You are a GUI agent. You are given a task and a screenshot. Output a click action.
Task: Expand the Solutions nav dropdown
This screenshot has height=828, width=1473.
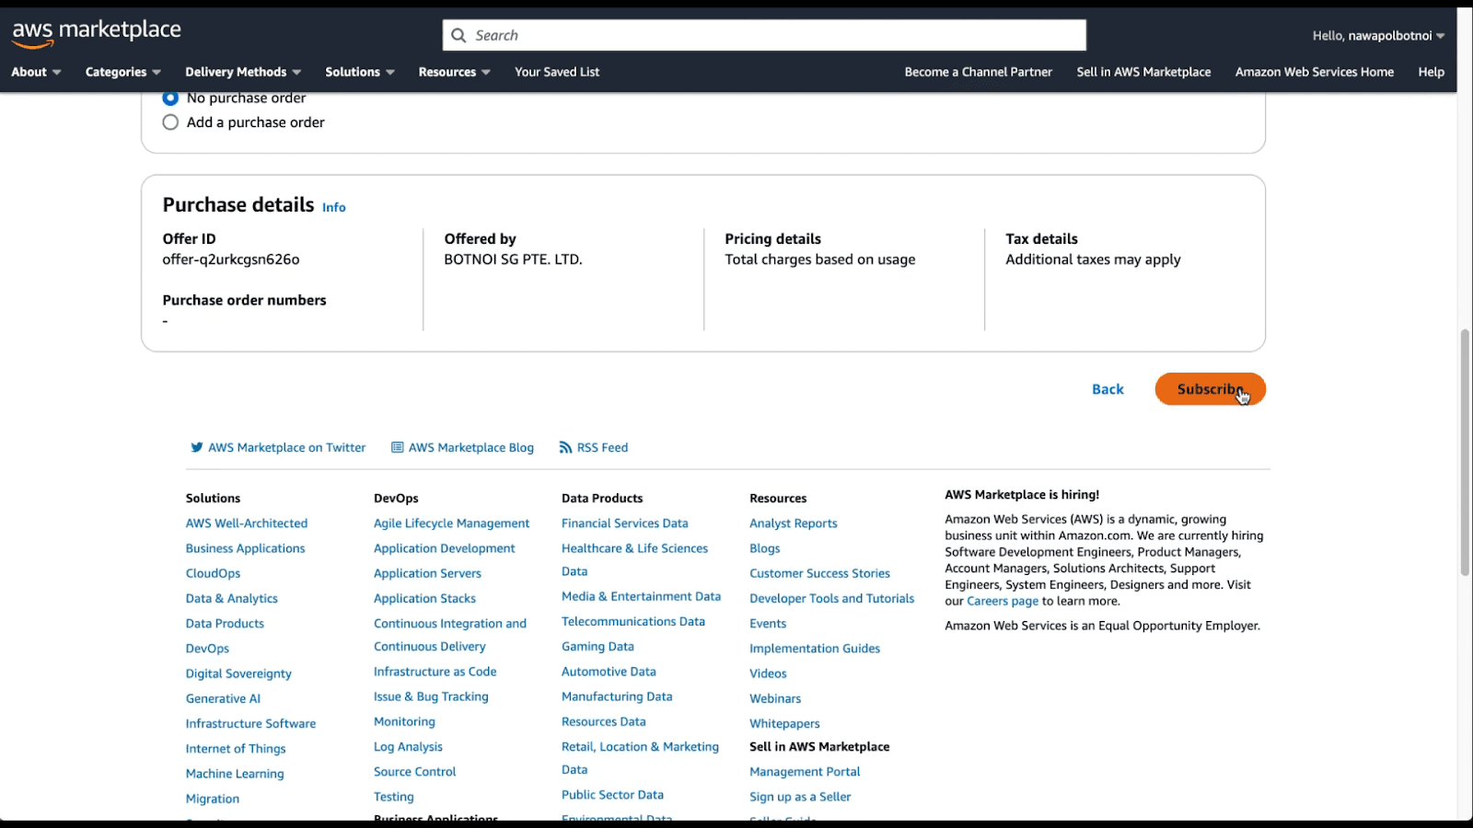pos(360,72)
